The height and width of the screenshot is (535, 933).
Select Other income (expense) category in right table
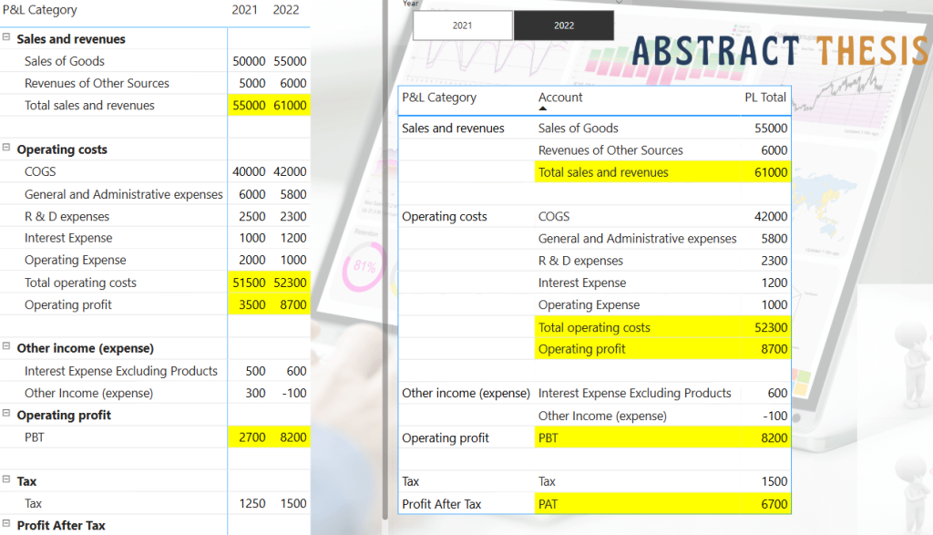pyautogui.click(x=466, y=394)
